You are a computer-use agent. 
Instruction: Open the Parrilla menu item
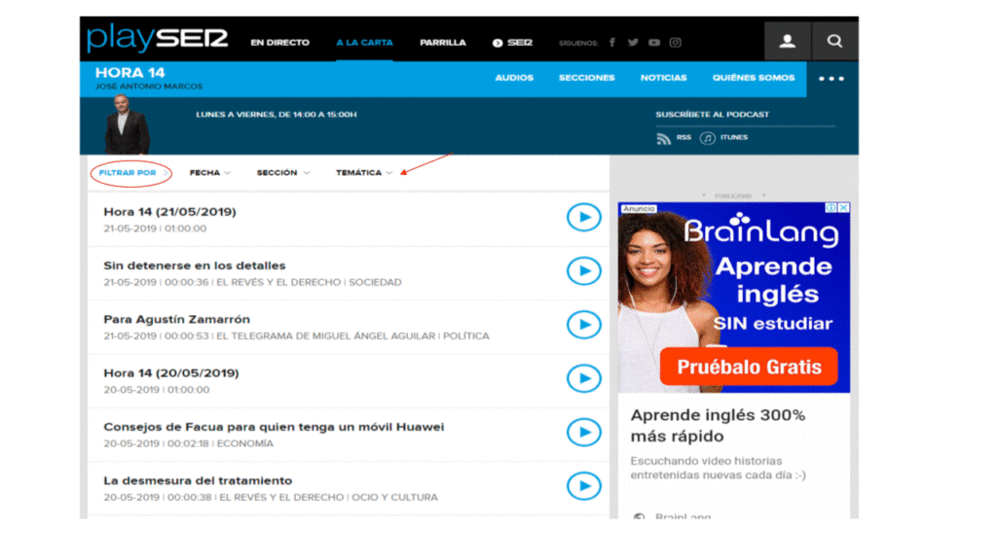442,43
